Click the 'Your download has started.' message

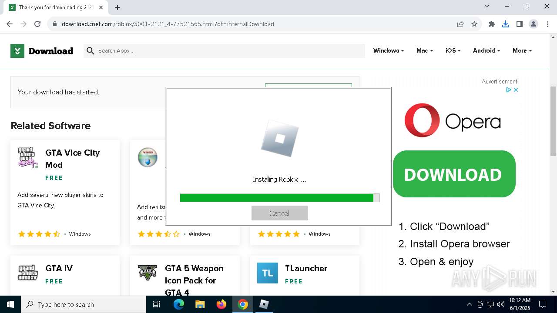58,92
